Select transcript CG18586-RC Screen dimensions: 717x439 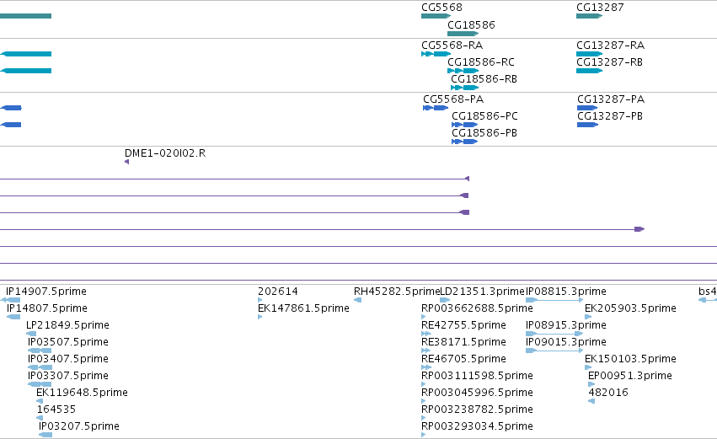pyautogui.click(x=463, y=71)
